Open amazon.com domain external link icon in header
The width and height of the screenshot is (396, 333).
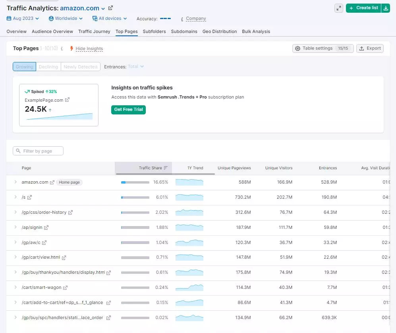110,8
